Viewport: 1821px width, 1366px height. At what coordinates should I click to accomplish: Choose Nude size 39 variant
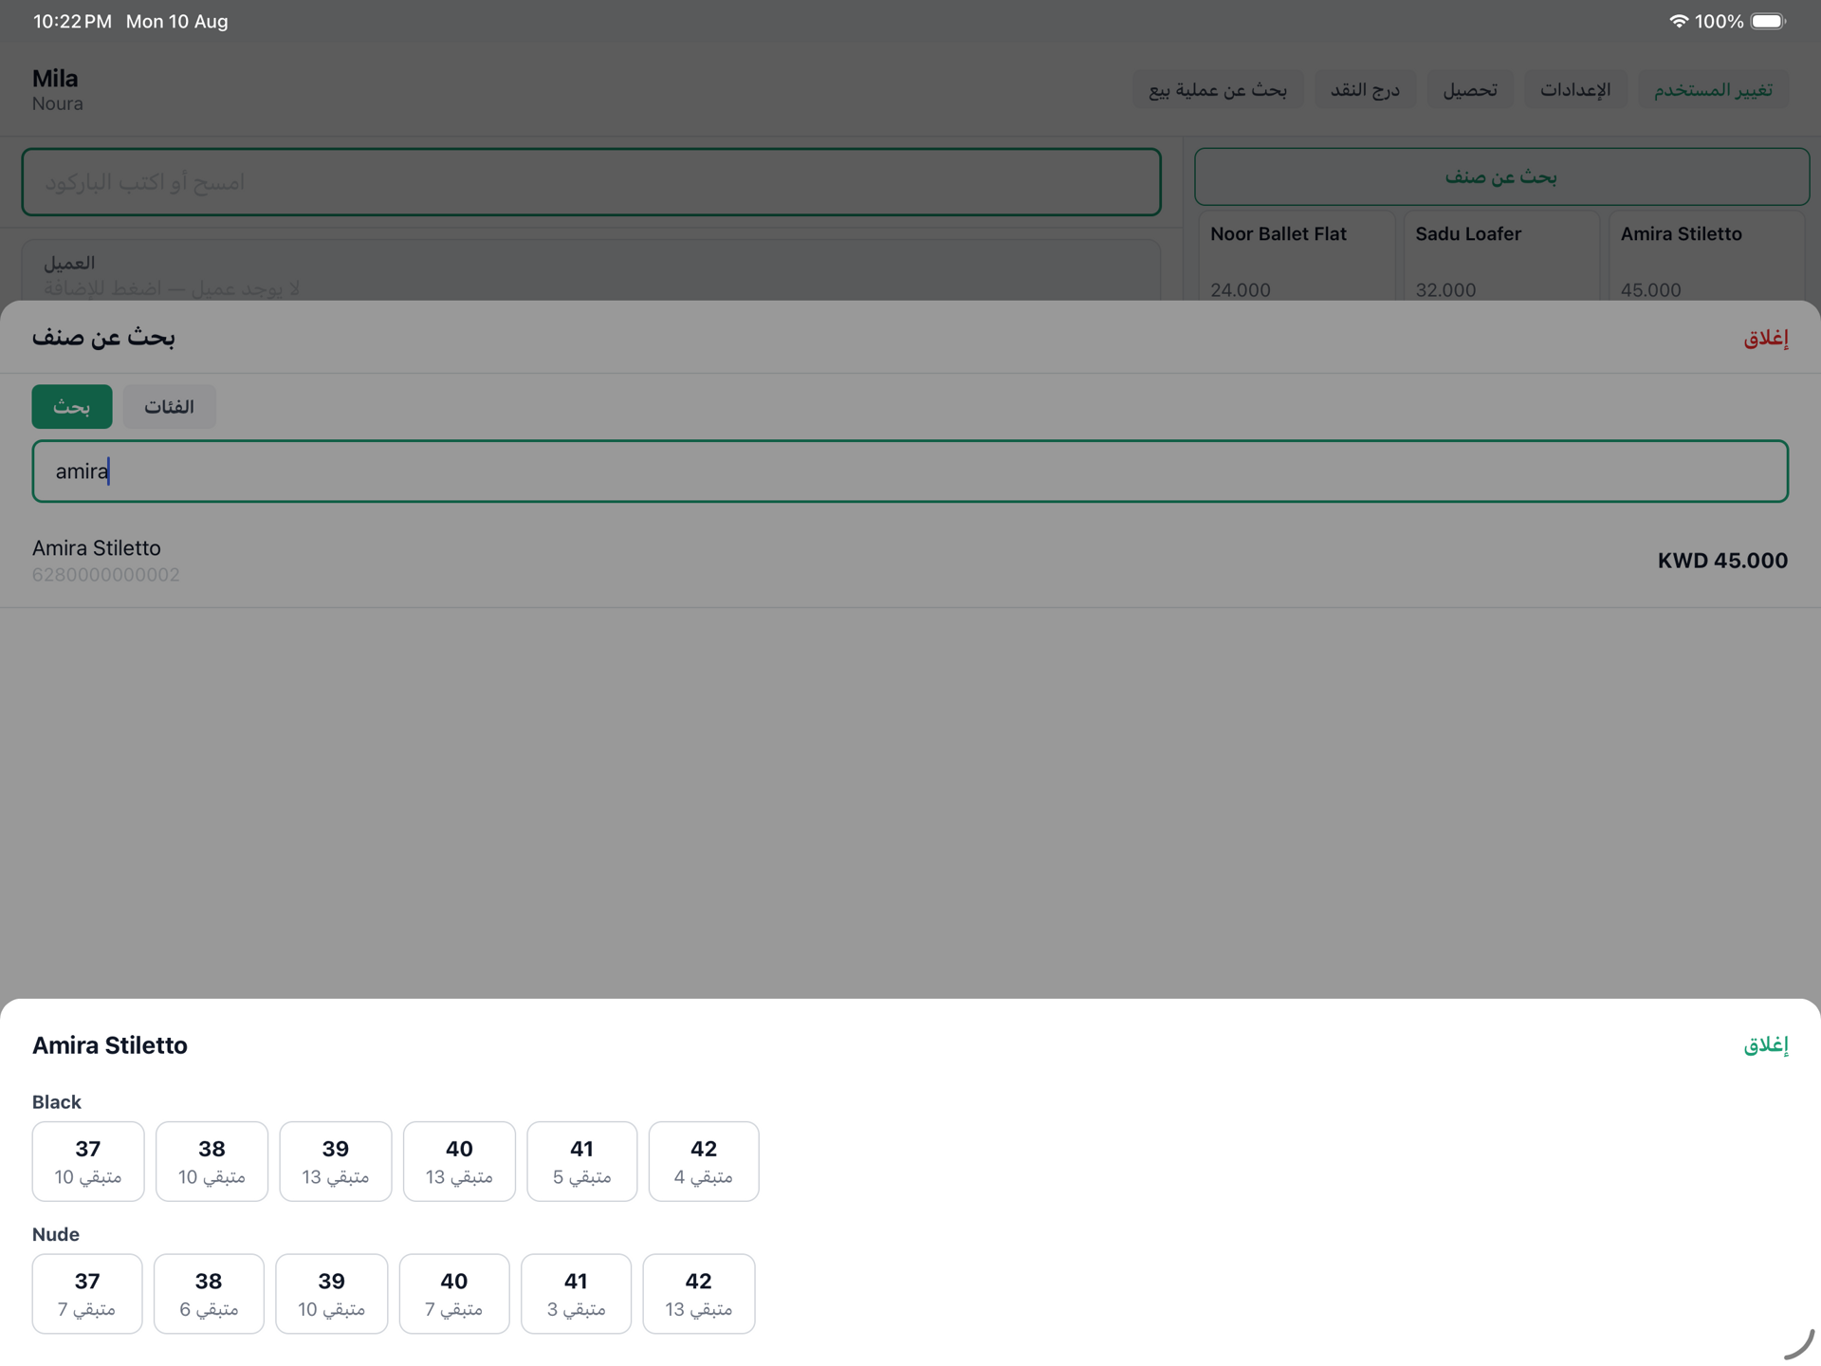click(x=331, y=1294)
